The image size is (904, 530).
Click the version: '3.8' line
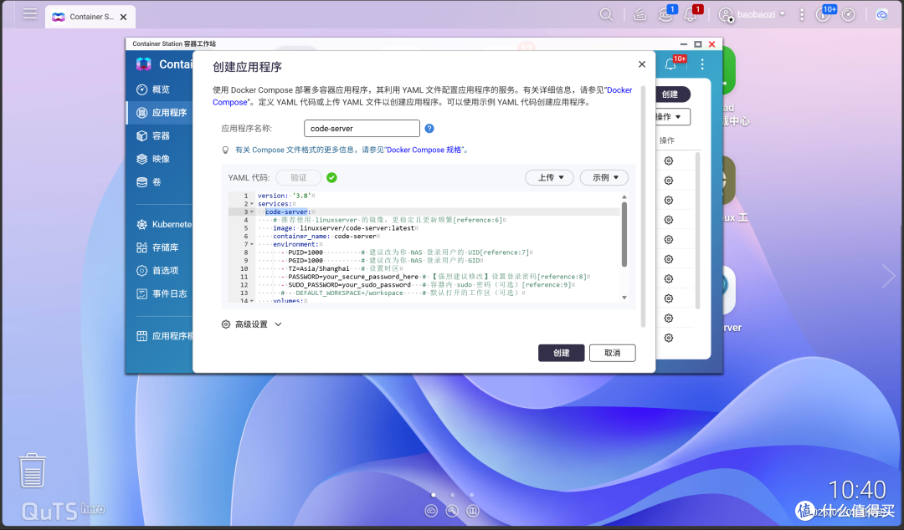pyautogui.click(x=438, y=196)
